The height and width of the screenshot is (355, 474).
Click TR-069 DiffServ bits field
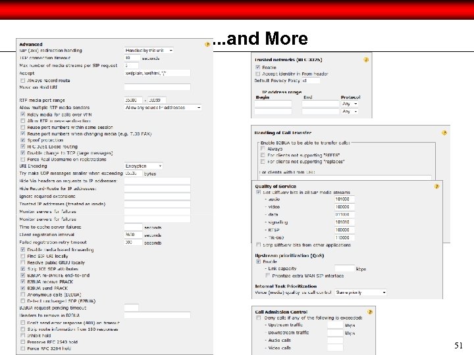[x=344, y=237]
